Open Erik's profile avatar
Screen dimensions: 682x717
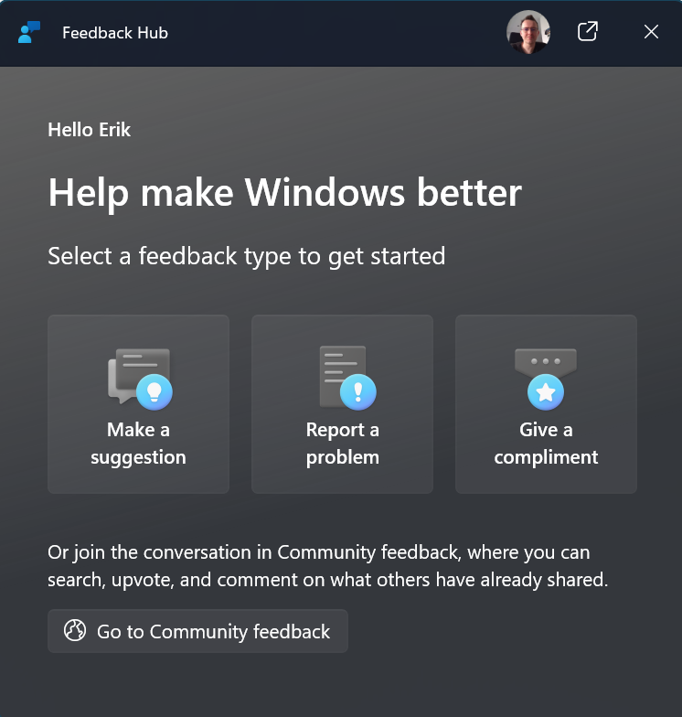pos(528,33)
